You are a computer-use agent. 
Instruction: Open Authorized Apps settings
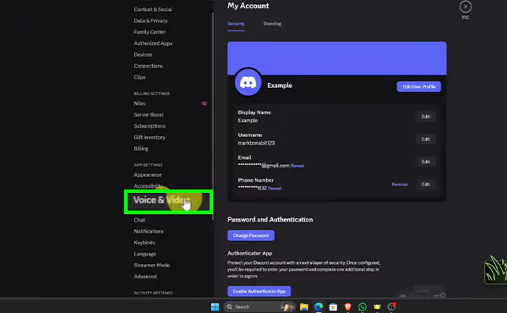pos(153,43)
